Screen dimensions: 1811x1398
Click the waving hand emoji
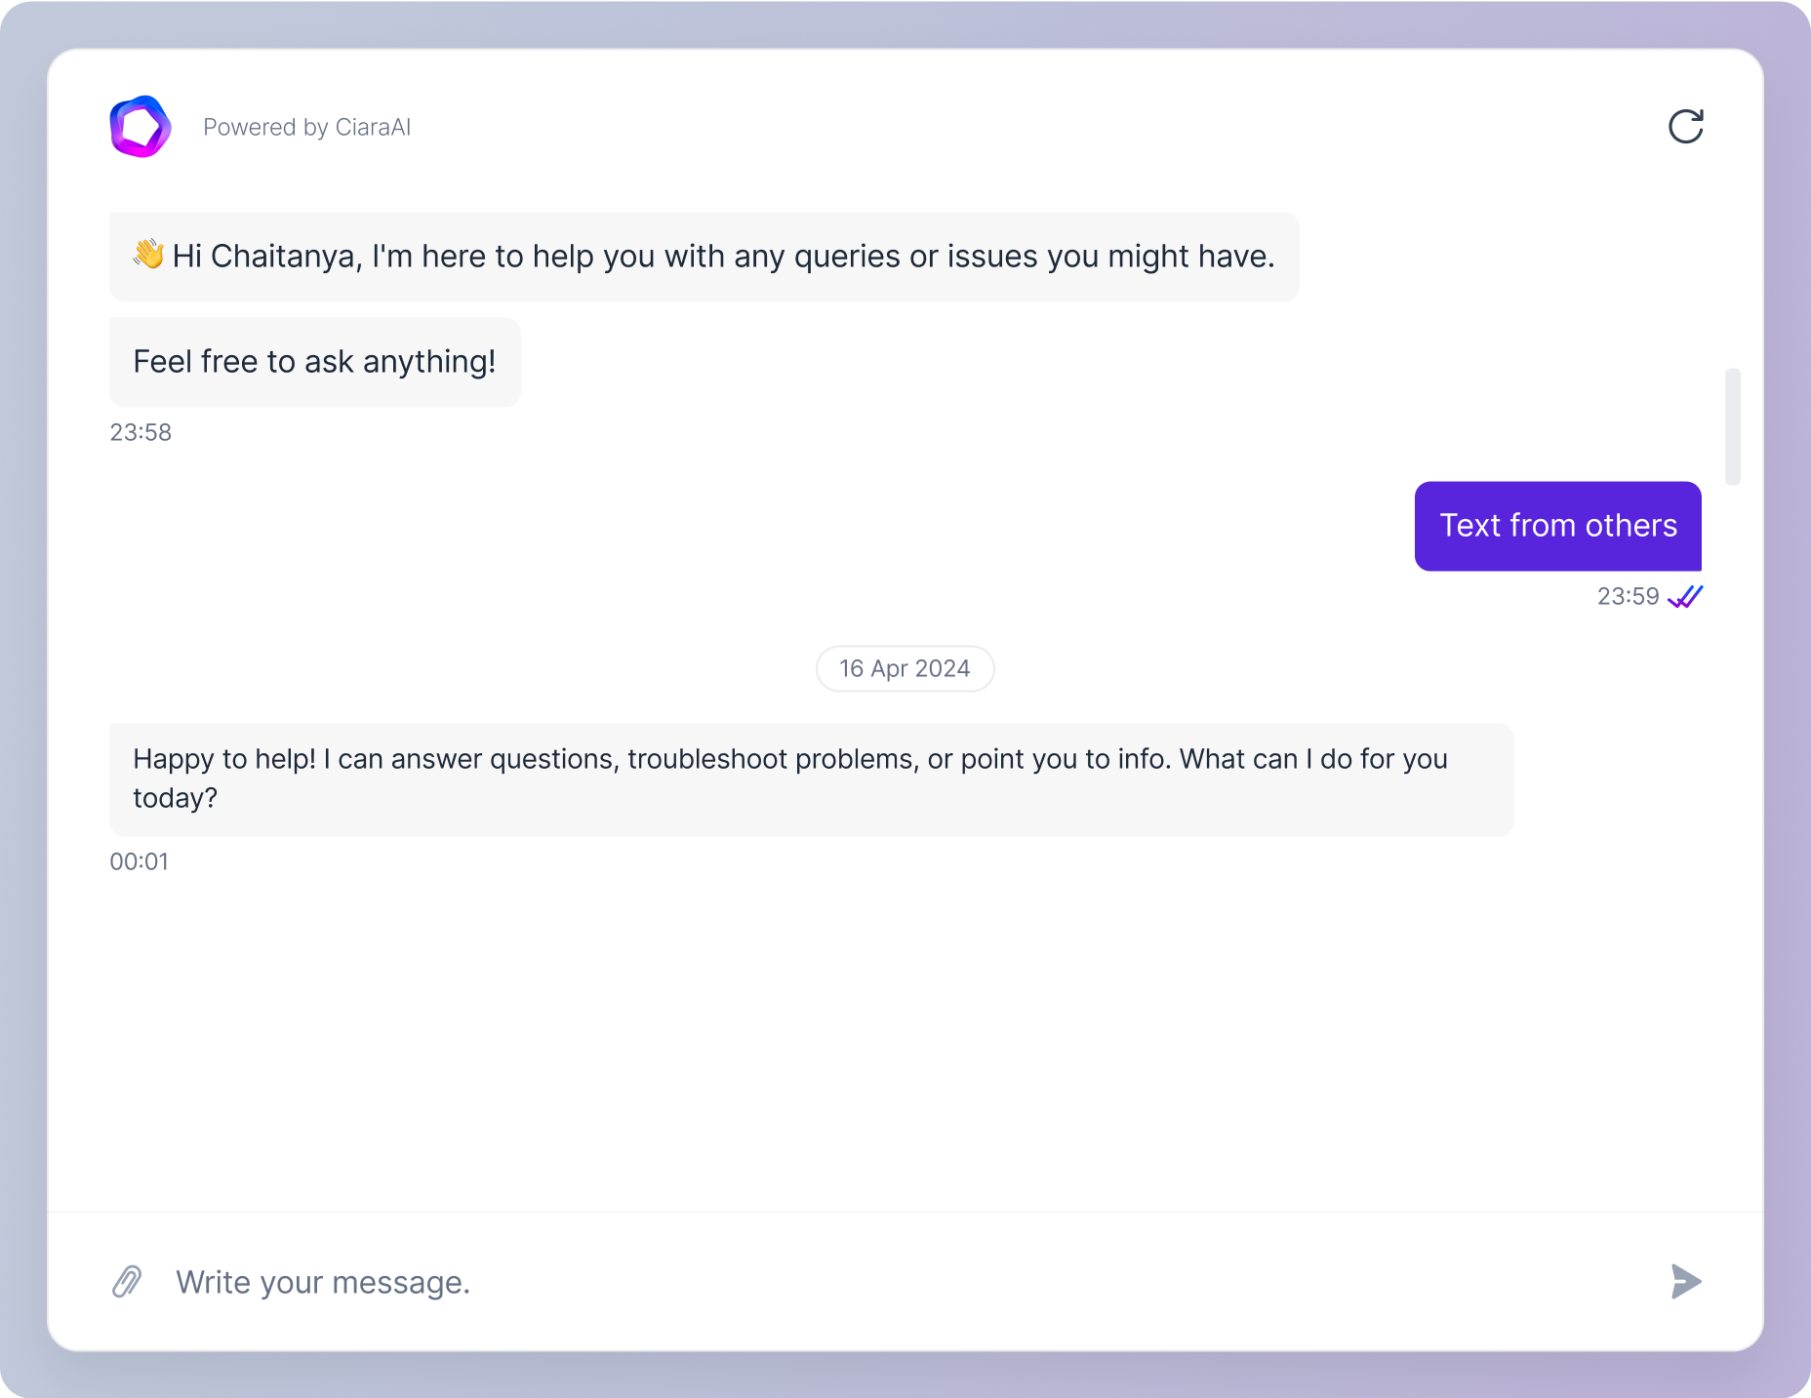(148, 255)
